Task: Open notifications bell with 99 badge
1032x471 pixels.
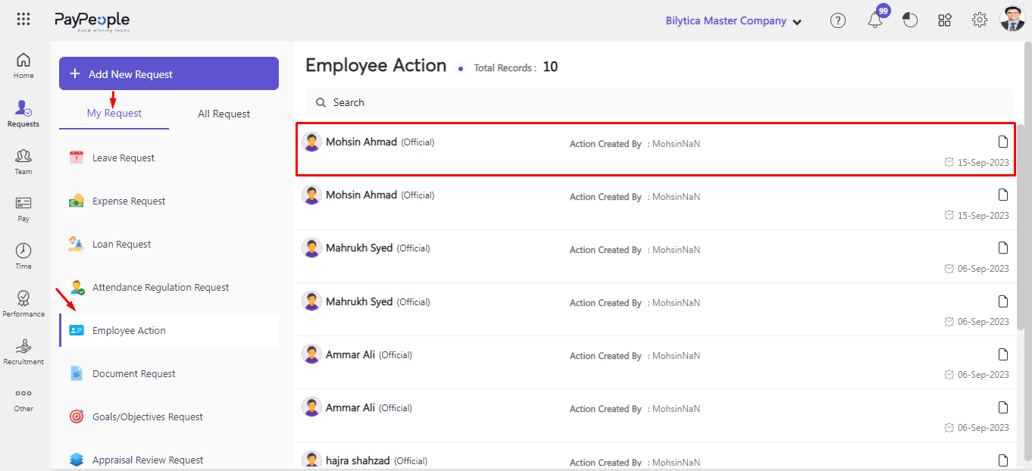Action: (x=875, y=20)
